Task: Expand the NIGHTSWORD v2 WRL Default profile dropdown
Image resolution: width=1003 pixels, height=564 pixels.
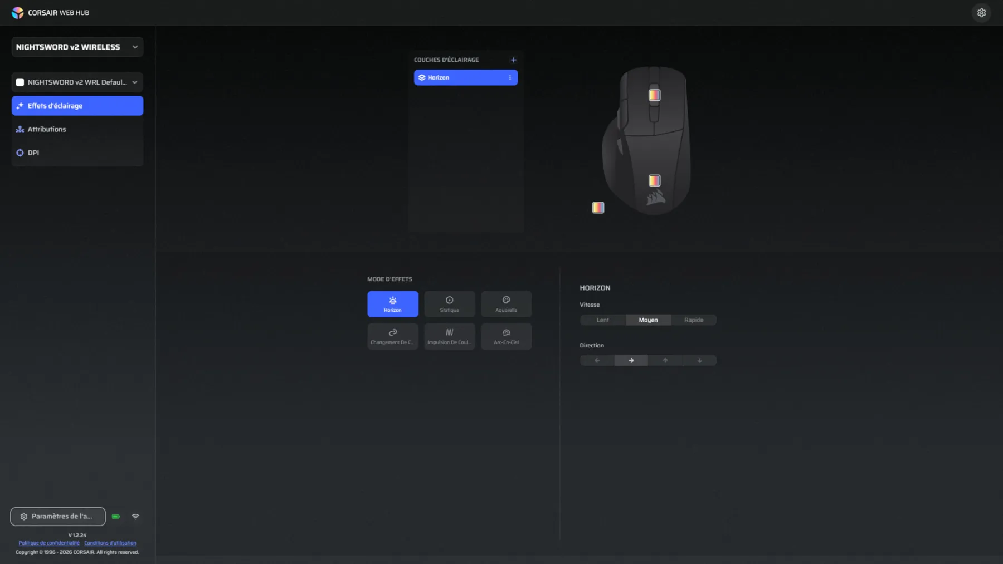Action: 77,82
